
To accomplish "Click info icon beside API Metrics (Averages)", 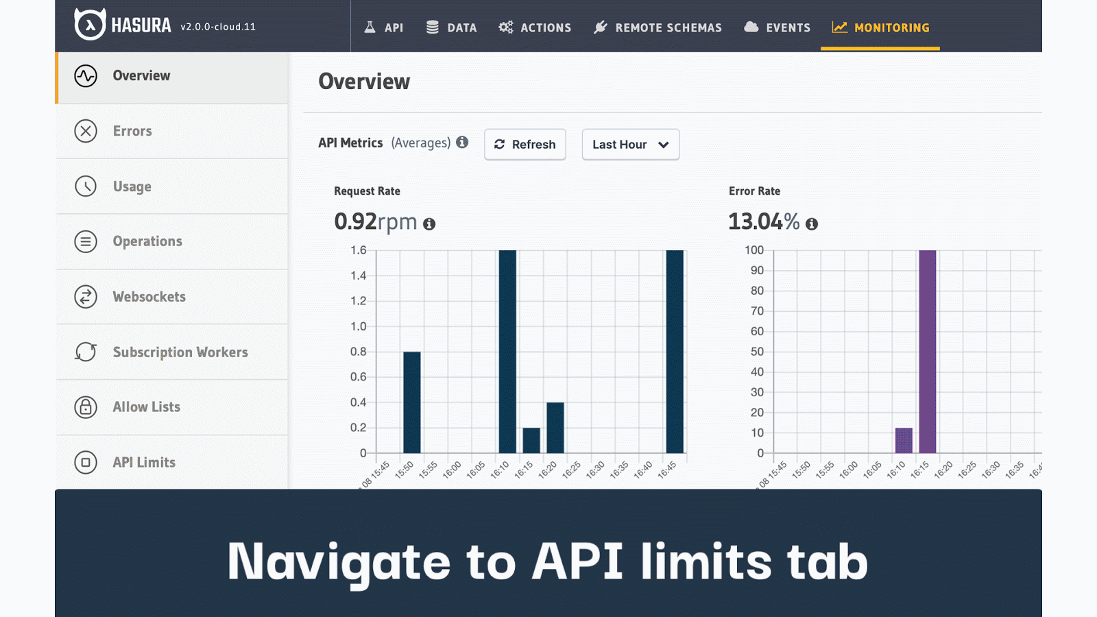I will [462, 142].
